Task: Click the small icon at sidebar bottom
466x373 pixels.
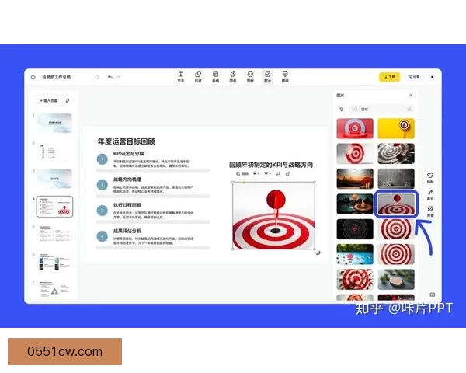Action: tap(433, 295)
